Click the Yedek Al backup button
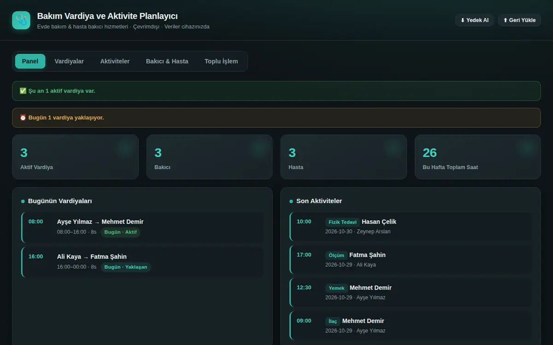The height and width of the screenshot is (345, 553). [x=475, y=20]
